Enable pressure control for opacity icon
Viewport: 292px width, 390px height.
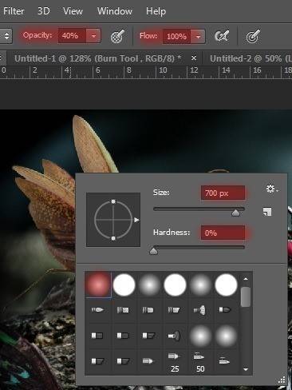click(117, 36)
